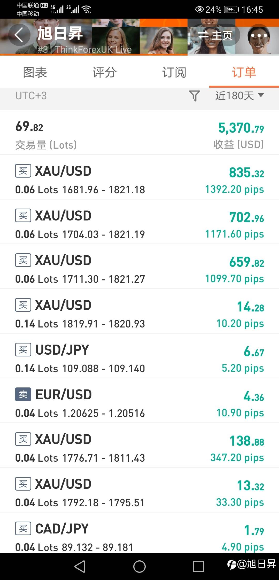Viewport: 279px width, 580px height.
Task: Select the 订单 tab
Action: click(244, 72)
